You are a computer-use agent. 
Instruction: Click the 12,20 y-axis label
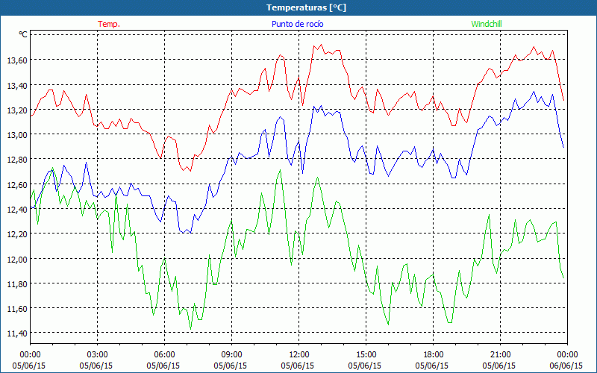tap(17, 234)
